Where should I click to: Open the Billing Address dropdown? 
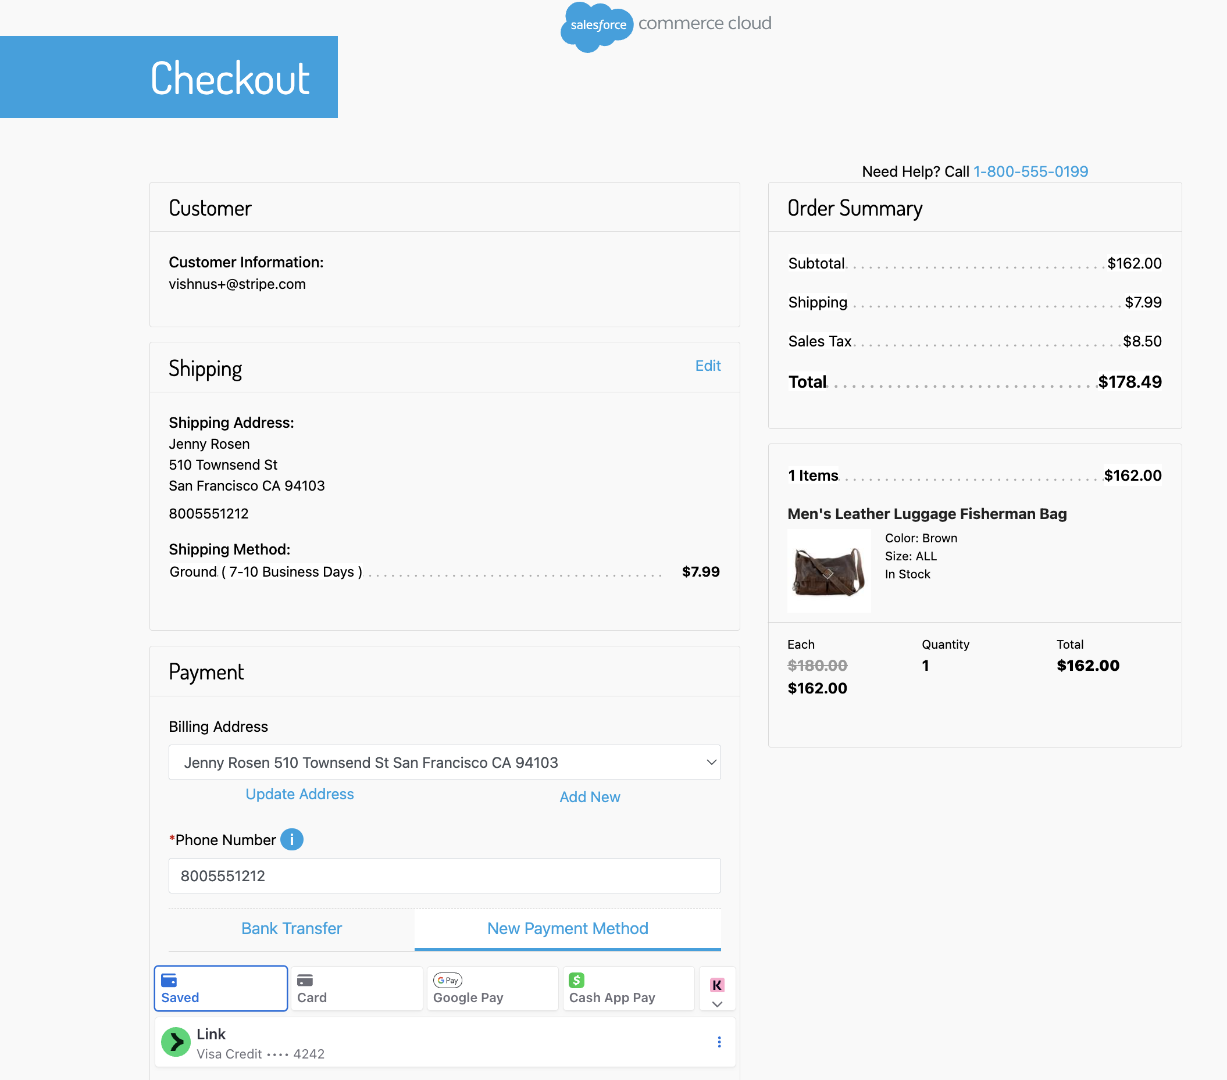[x=444, y=763]
